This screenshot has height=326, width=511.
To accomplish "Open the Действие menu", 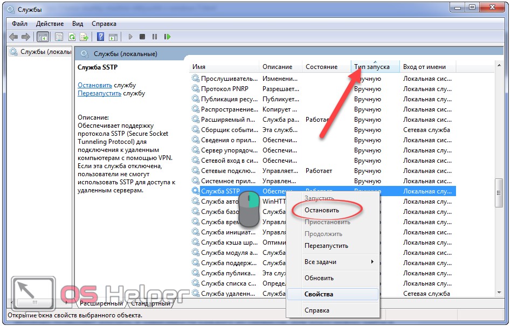I will tap(50, 24).
